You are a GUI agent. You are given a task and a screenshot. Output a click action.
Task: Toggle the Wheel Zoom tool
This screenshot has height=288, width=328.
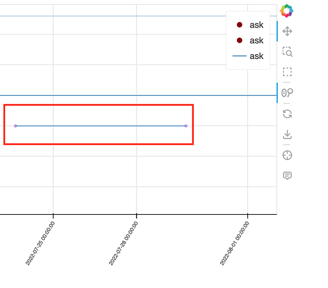pos(287,93)
